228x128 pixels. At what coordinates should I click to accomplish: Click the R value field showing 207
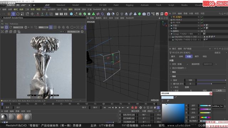click(193, 106)
